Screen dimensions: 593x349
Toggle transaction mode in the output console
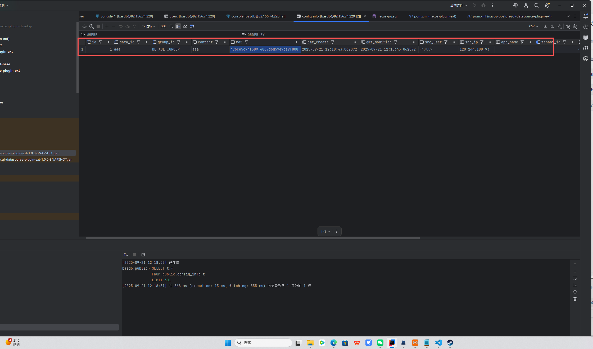[x=126, y=255]
